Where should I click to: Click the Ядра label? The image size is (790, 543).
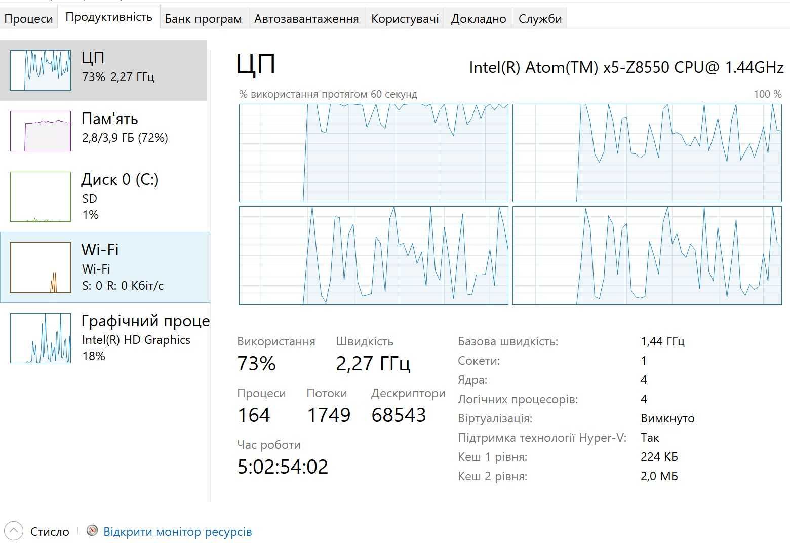tap(472, 380)
